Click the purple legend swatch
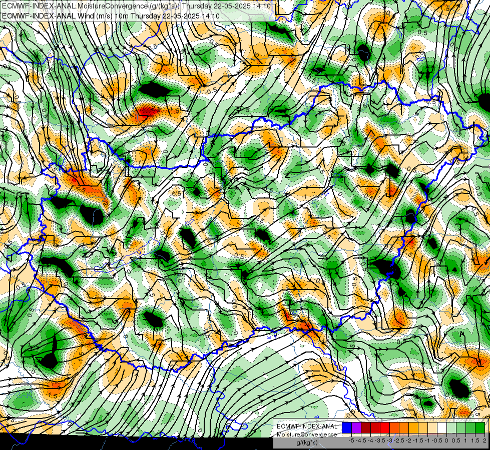This screenshot has height=450, width=490. (x=356, y=428)
